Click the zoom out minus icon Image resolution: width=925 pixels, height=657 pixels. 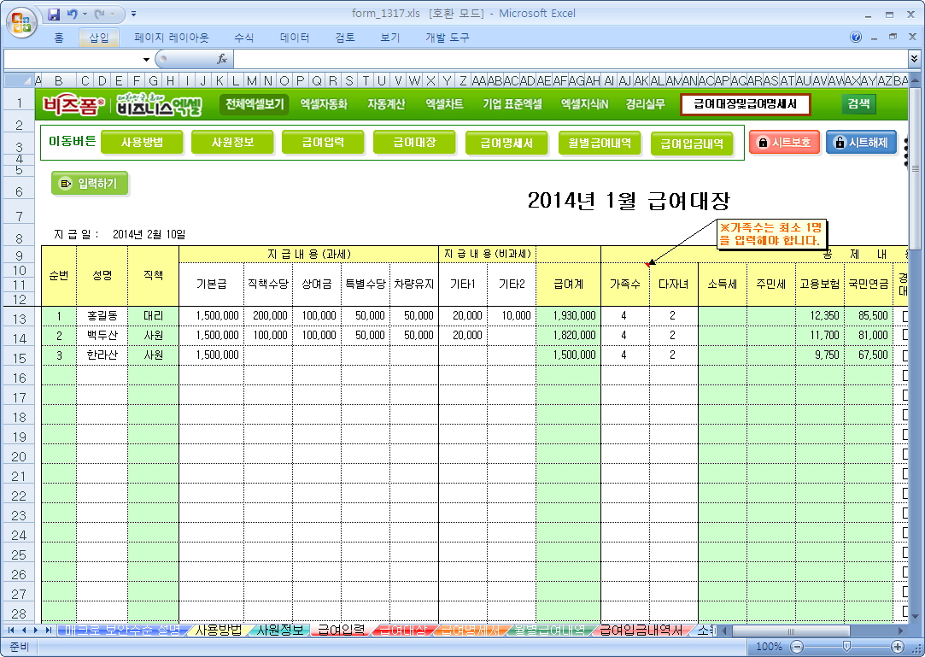click(798, 647)
